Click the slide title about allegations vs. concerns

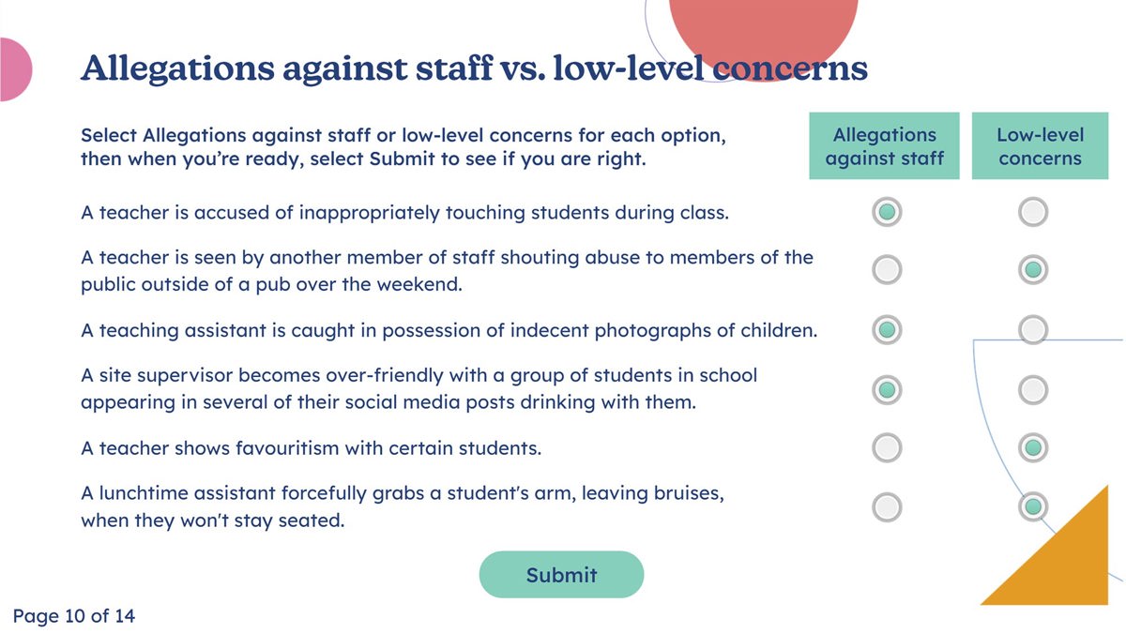click(474, 68)
